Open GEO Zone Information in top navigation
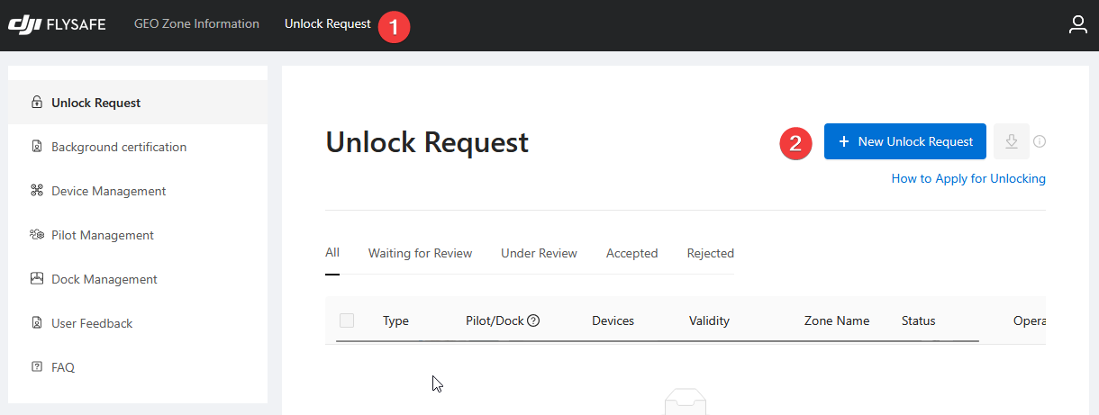Screen dimensions: 1099x415 [196, 24]
